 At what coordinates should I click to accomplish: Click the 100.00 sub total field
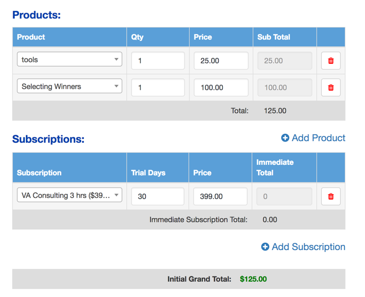284,87
